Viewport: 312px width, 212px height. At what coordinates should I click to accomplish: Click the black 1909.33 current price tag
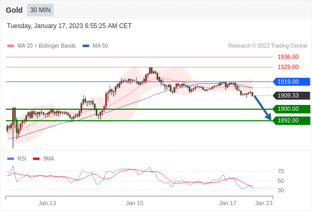coord(291,95)
